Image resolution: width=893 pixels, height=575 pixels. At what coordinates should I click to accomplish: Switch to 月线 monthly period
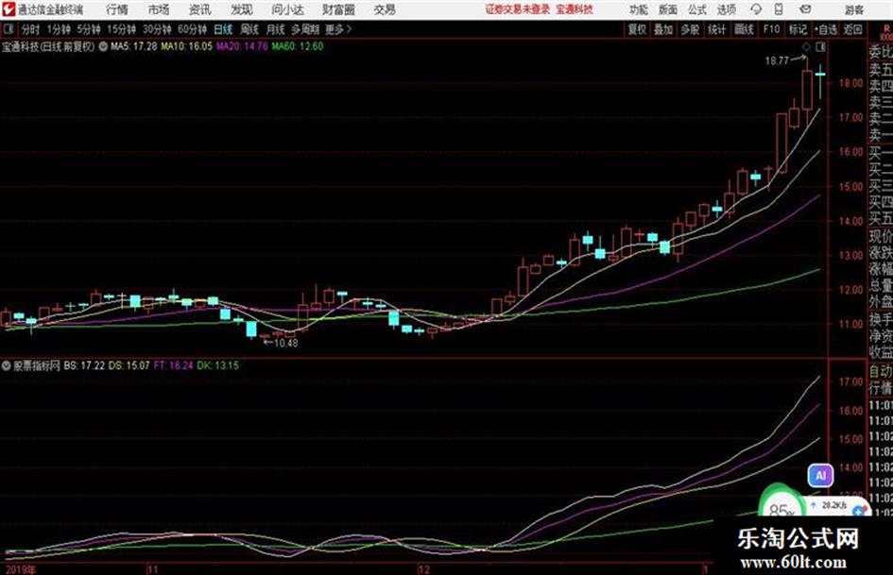click(276, 29)
